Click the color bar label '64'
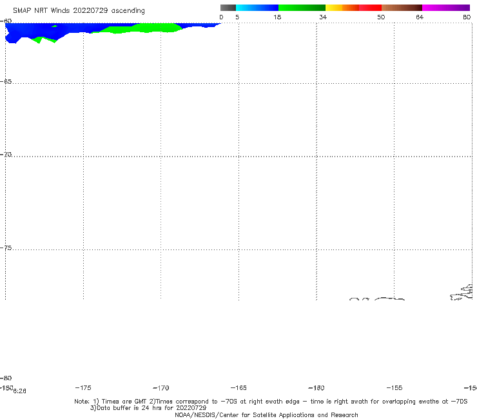Screen dimensions: 477x419 point(420,17)
